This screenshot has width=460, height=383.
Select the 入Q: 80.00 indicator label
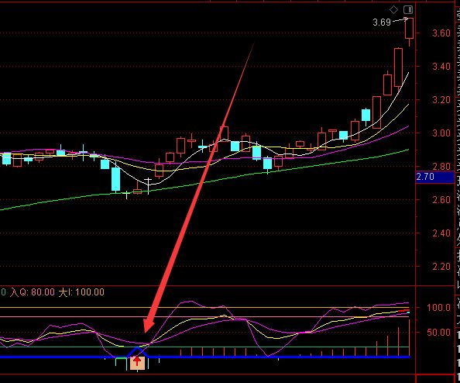point(33,292)
